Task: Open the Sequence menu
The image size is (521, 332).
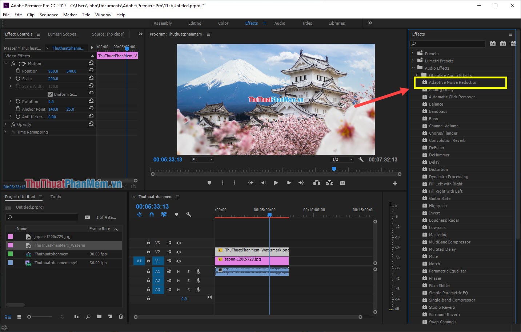Action: click(49, 15)
